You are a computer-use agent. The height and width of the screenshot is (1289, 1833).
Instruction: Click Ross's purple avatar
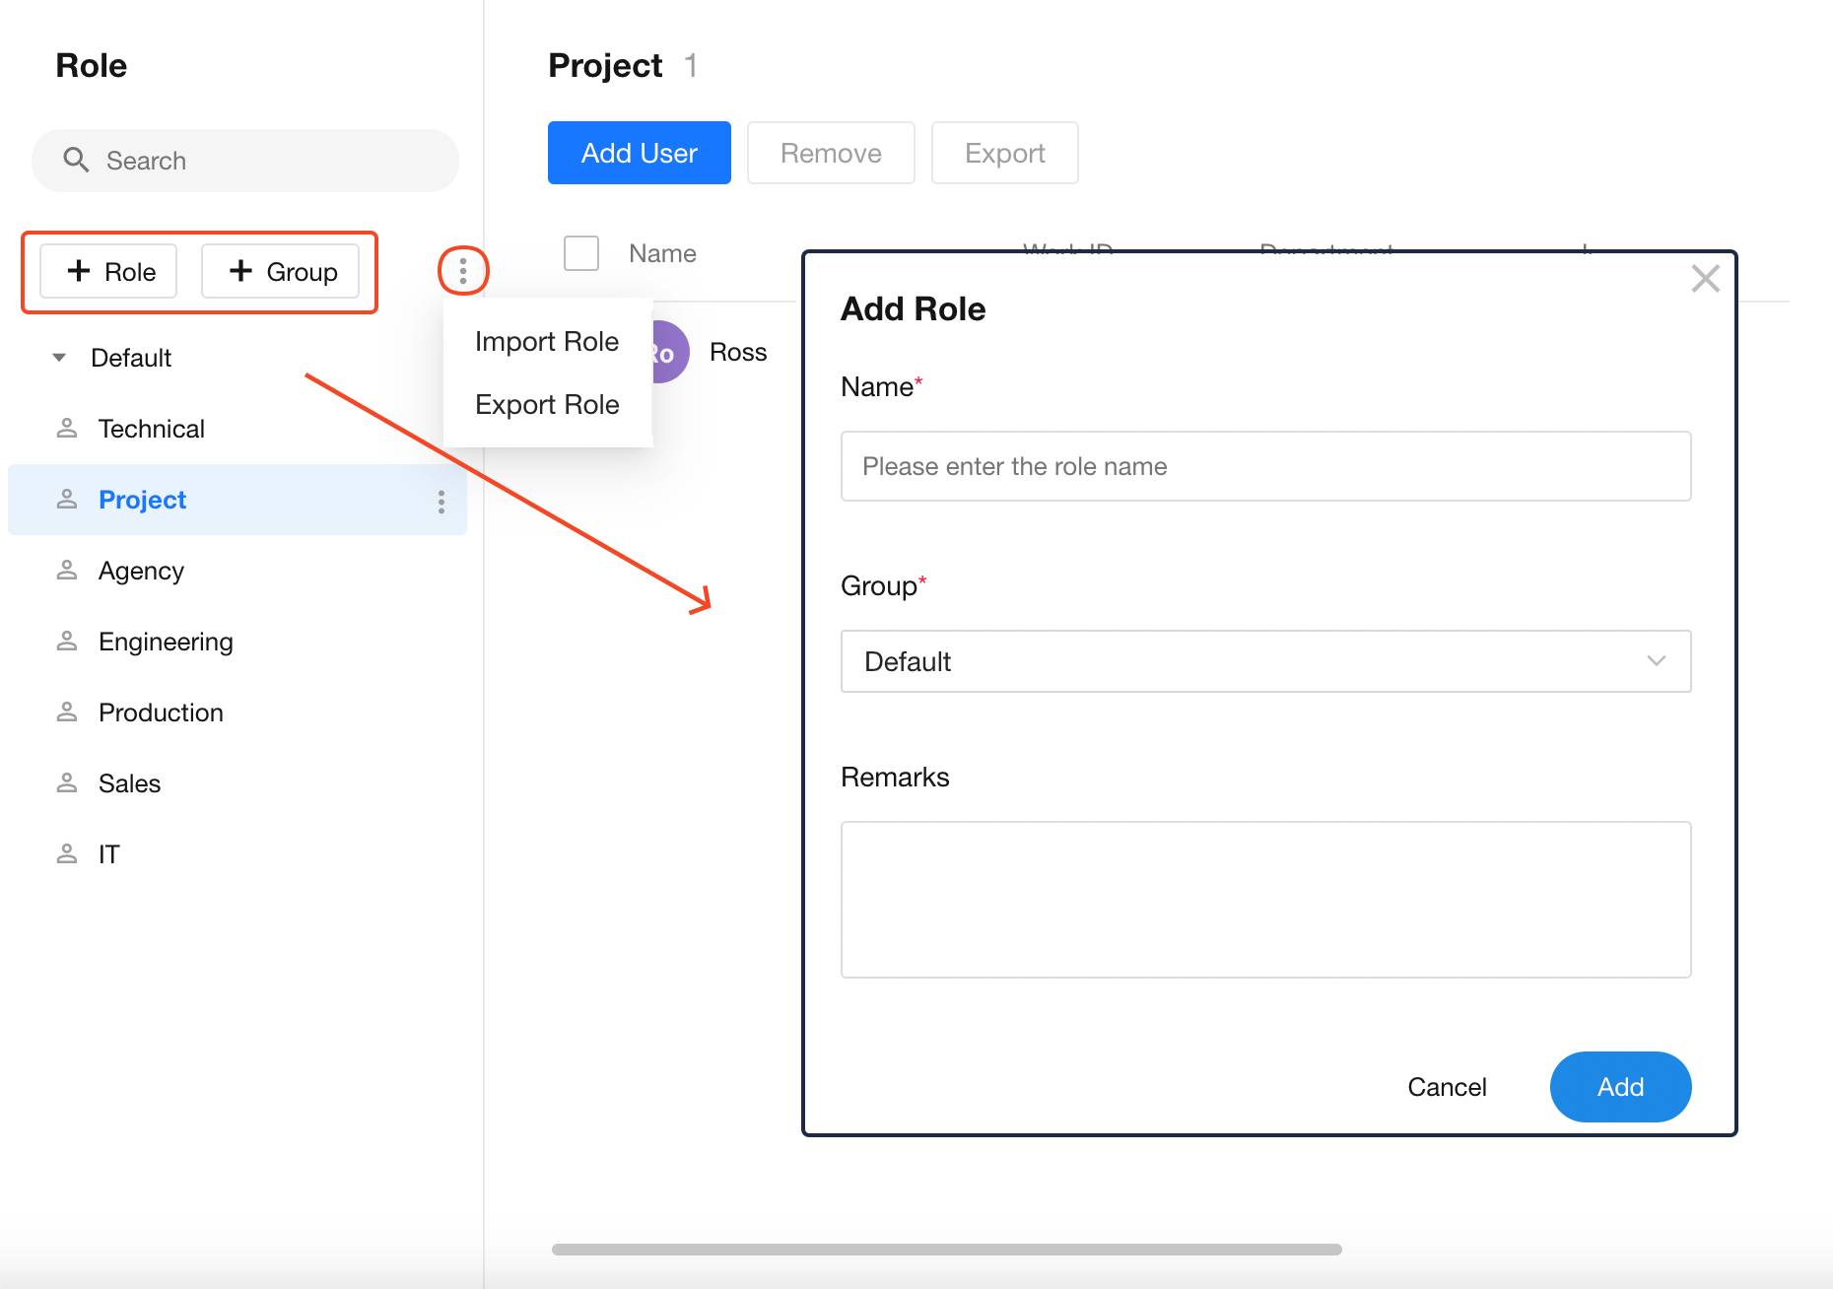pyautogui.click(x=670, y=353)
